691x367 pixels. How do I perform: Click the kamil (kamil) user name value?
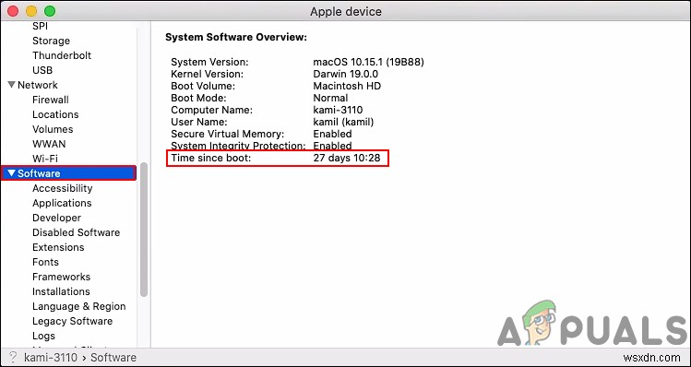tap(343, 122)
